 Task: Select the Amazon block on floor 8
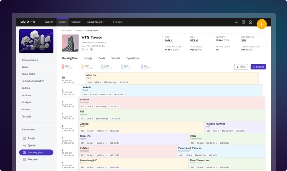point(172,103)
